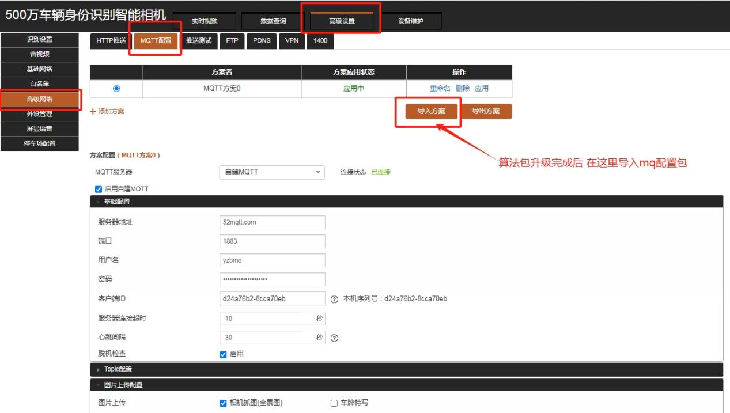
Task: Switch to FTP tab
Action: coord(232,40)
